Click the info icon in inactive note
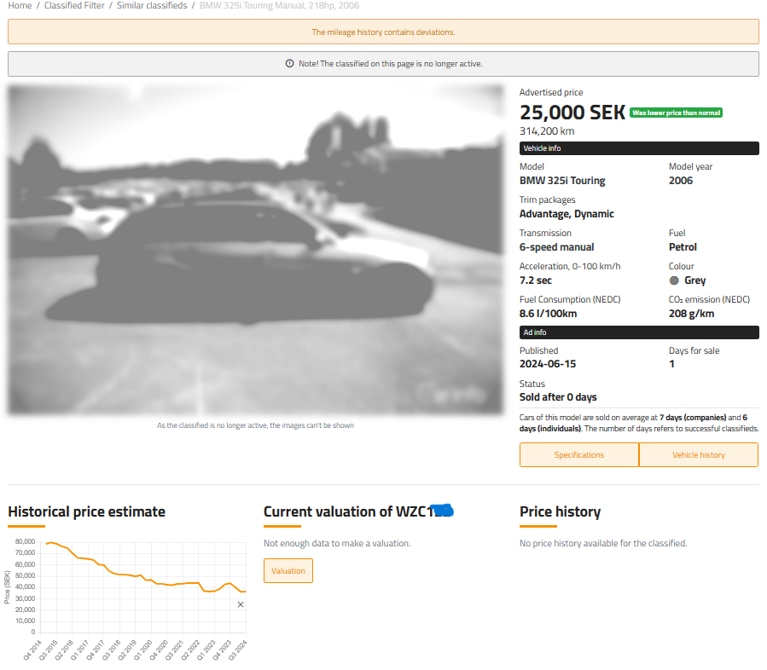This screenshot has width=767, height=670. click(x=289, y=64)
